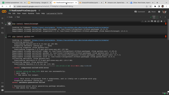Open the Help menu
The image size is (169, 95).
tap(43, 13)
